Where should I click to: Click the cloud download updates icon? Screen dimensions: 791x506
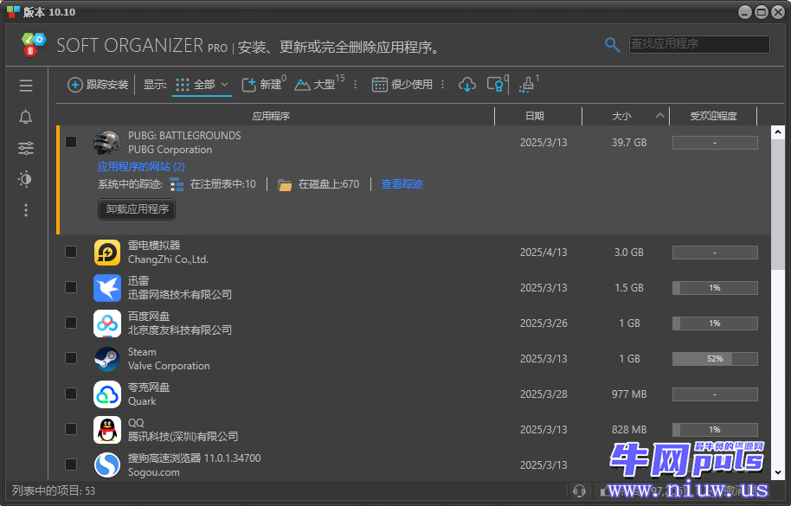coord(467,84)
